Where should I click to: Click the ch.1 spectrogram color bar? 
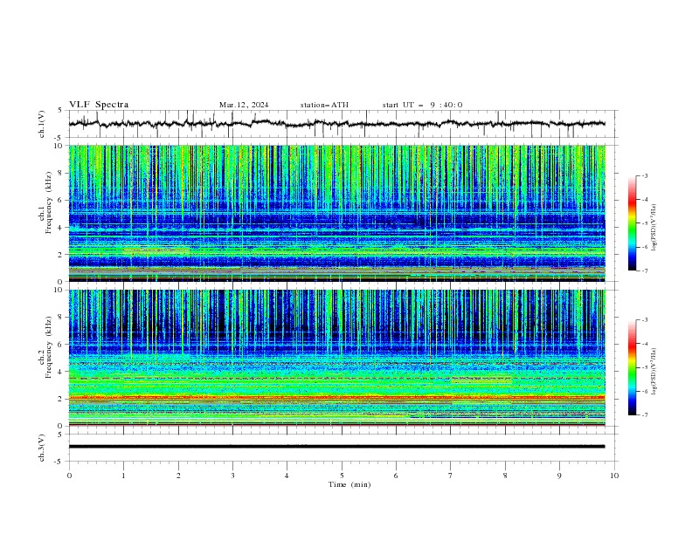(633, 223)
